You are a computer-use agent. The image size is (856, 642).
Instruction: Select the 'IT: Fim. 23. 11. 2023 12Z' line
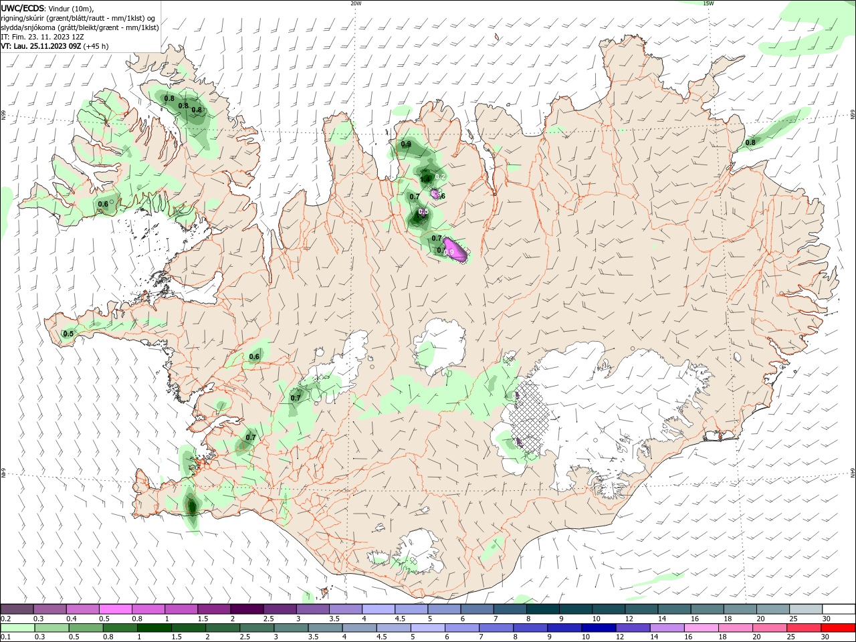[x=43, y=37]
